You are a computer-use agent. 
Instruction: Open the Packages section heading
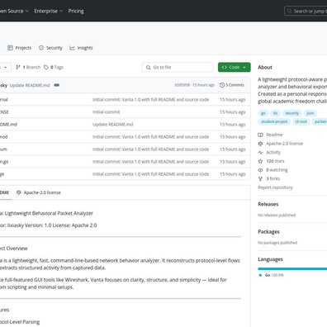268,232
